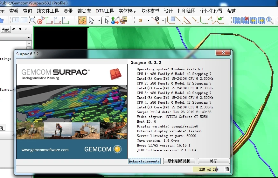Close the preview panel with the X

(x=26, y=29)
